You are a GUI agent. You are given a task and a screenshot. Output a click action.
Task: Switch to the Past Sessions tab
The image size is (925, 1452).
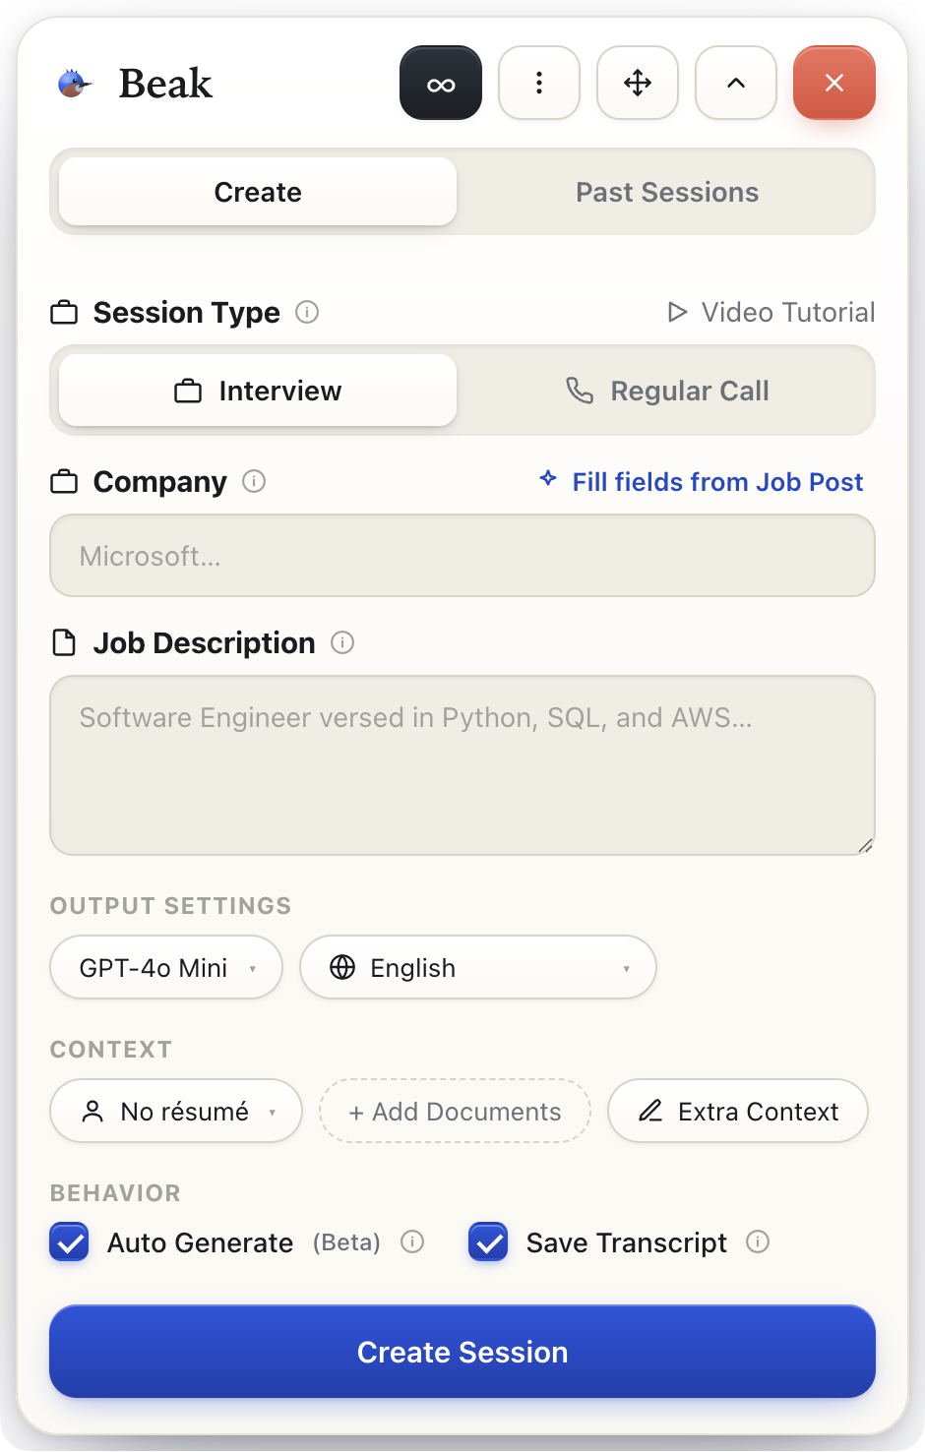click(667, 192)
